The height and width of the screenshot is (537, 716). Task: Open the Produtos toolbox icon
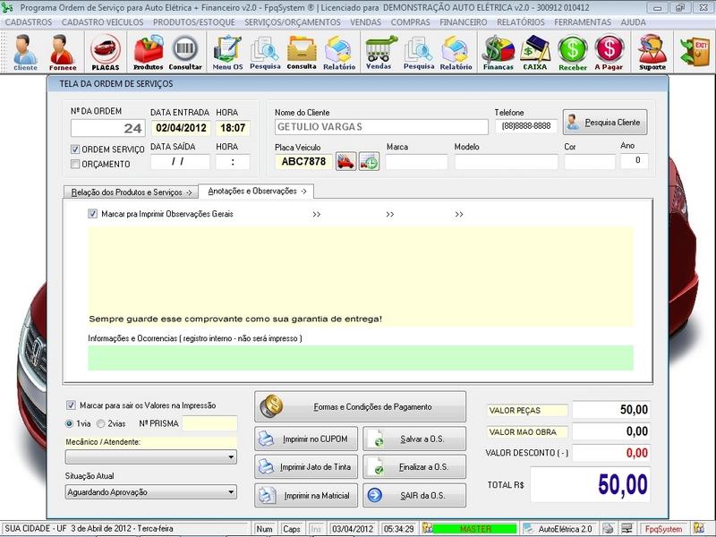coord(148,52)
